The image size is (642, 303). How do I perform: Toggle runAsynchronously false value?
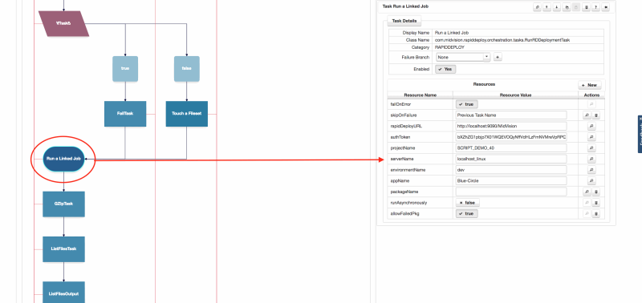[x=468, y=203]
